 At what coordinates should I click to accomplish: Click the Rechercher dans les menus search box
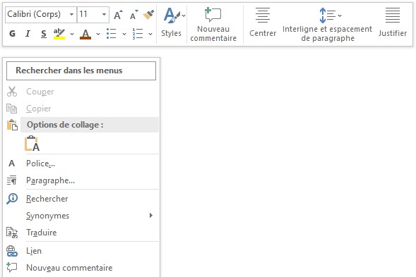(81, 70)
